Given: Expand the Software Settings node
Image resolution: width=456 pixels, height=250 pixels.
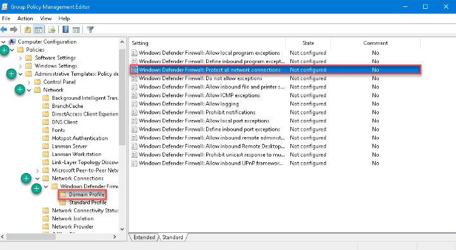Looking at the screenshot, I should click(x=20, y=58).
